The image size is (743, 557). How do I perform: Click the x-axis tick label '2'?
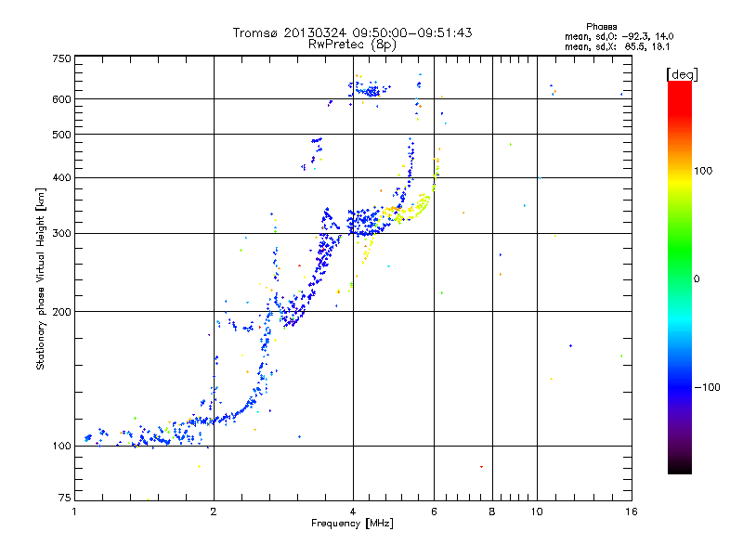pyautogui.click(x=214, y=512)
